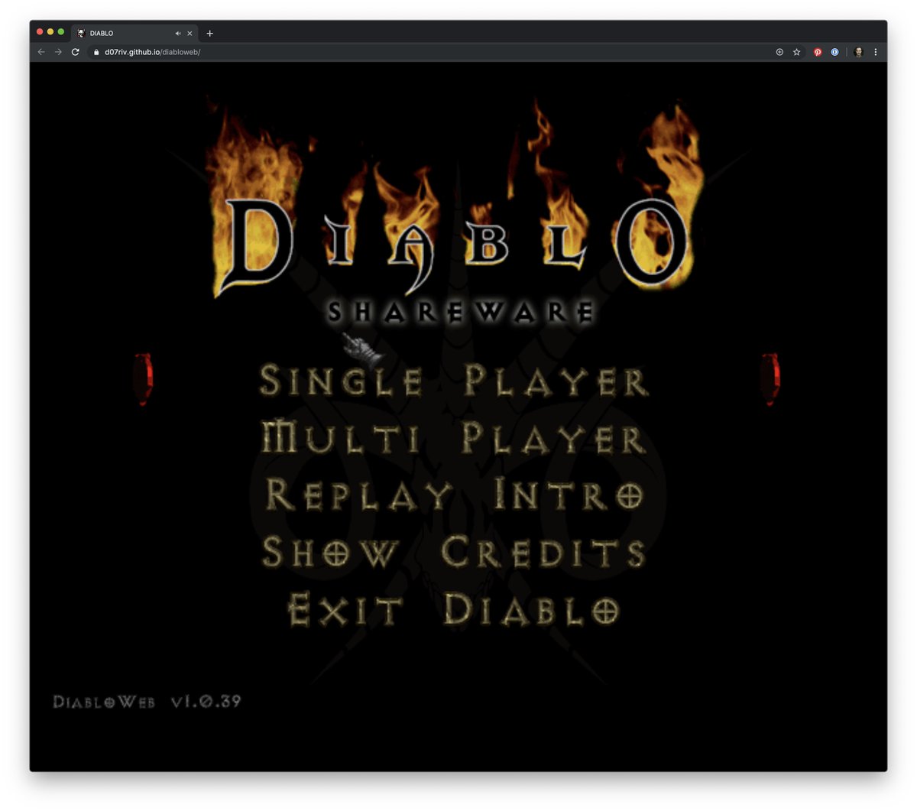Open the Pinterest extension icon
This screenshot has width=917, height=811.
coord(818,52)
